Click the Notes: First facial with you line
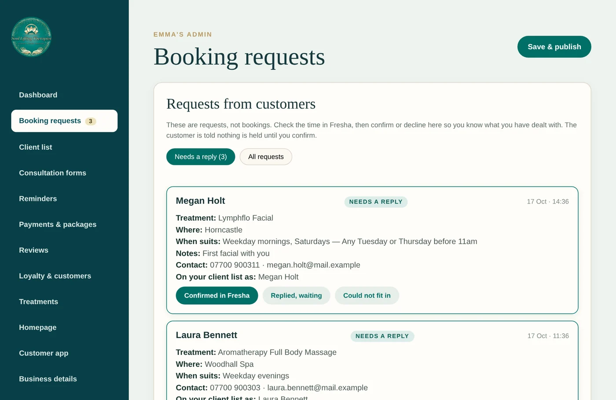This screenshot has height=400, width=616. point(223,253)
